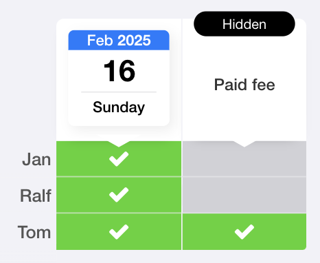Uncheck Tom's Paid fee cell

click(244, 231)
